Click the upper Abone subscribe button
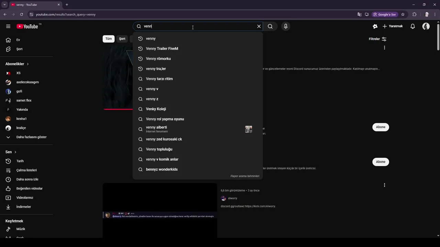Screen dimensions: 440x247 [x=381, y=127]
